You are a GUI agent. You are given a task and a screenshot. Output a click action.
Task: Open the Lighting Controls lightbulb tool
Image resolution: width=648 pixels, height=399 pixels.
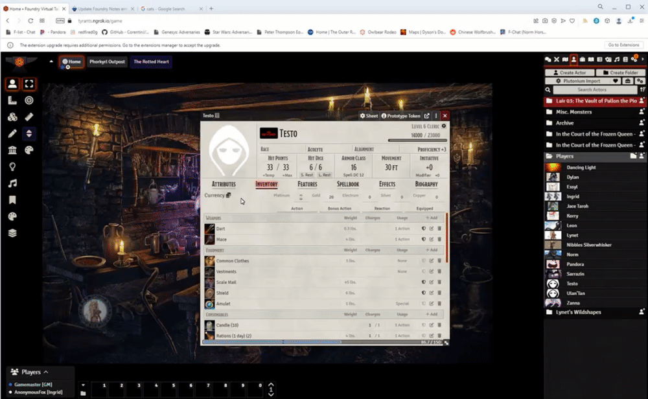[12, 166]
